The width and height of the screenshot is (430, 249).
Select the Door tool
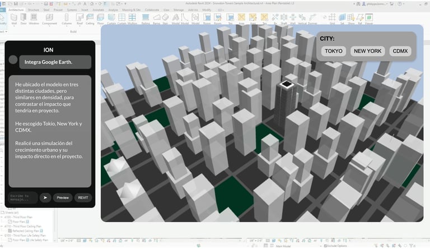tap(24, 19)
